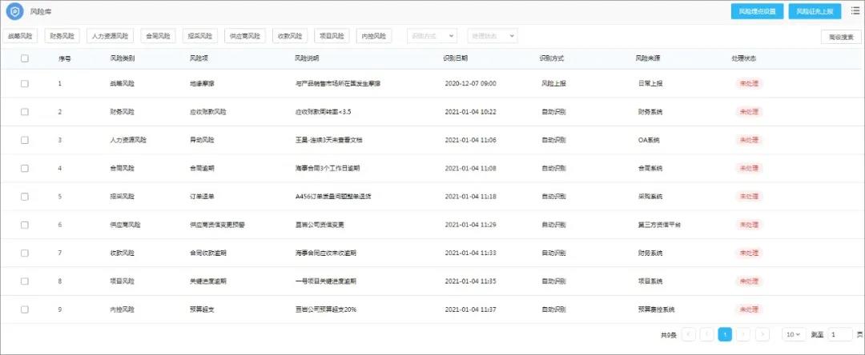Screen dimensions: 865x355
Task: Filter by the 财务风险 tab
Action: pos(62,36)
